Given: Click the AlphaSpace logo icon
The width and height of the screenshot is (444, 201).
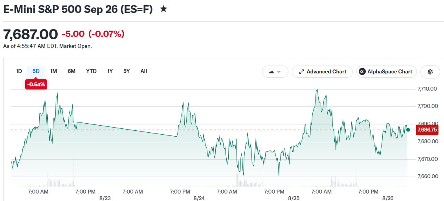Looking at the screenshot, I should [362, 71].
